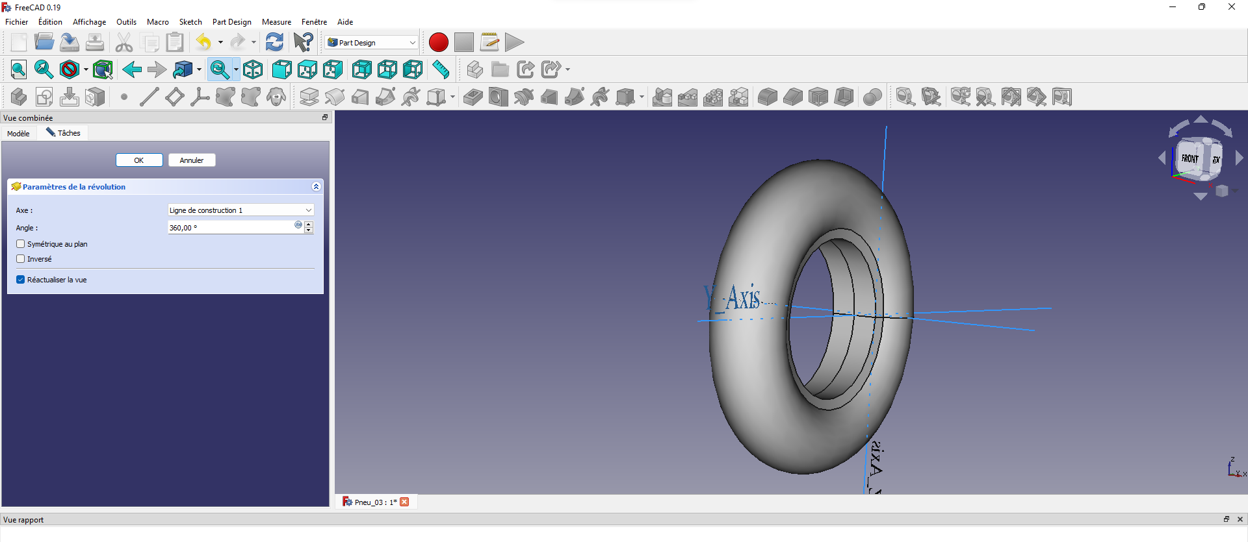The height and width of the screenshot is (542, 1248).
Task: Open the Sketch menu
Action: tap(190, 22)
